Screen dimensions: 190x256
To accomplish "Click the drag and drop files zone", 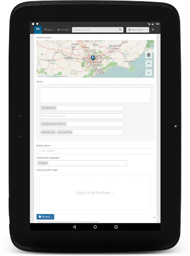I will click(95, 193).
